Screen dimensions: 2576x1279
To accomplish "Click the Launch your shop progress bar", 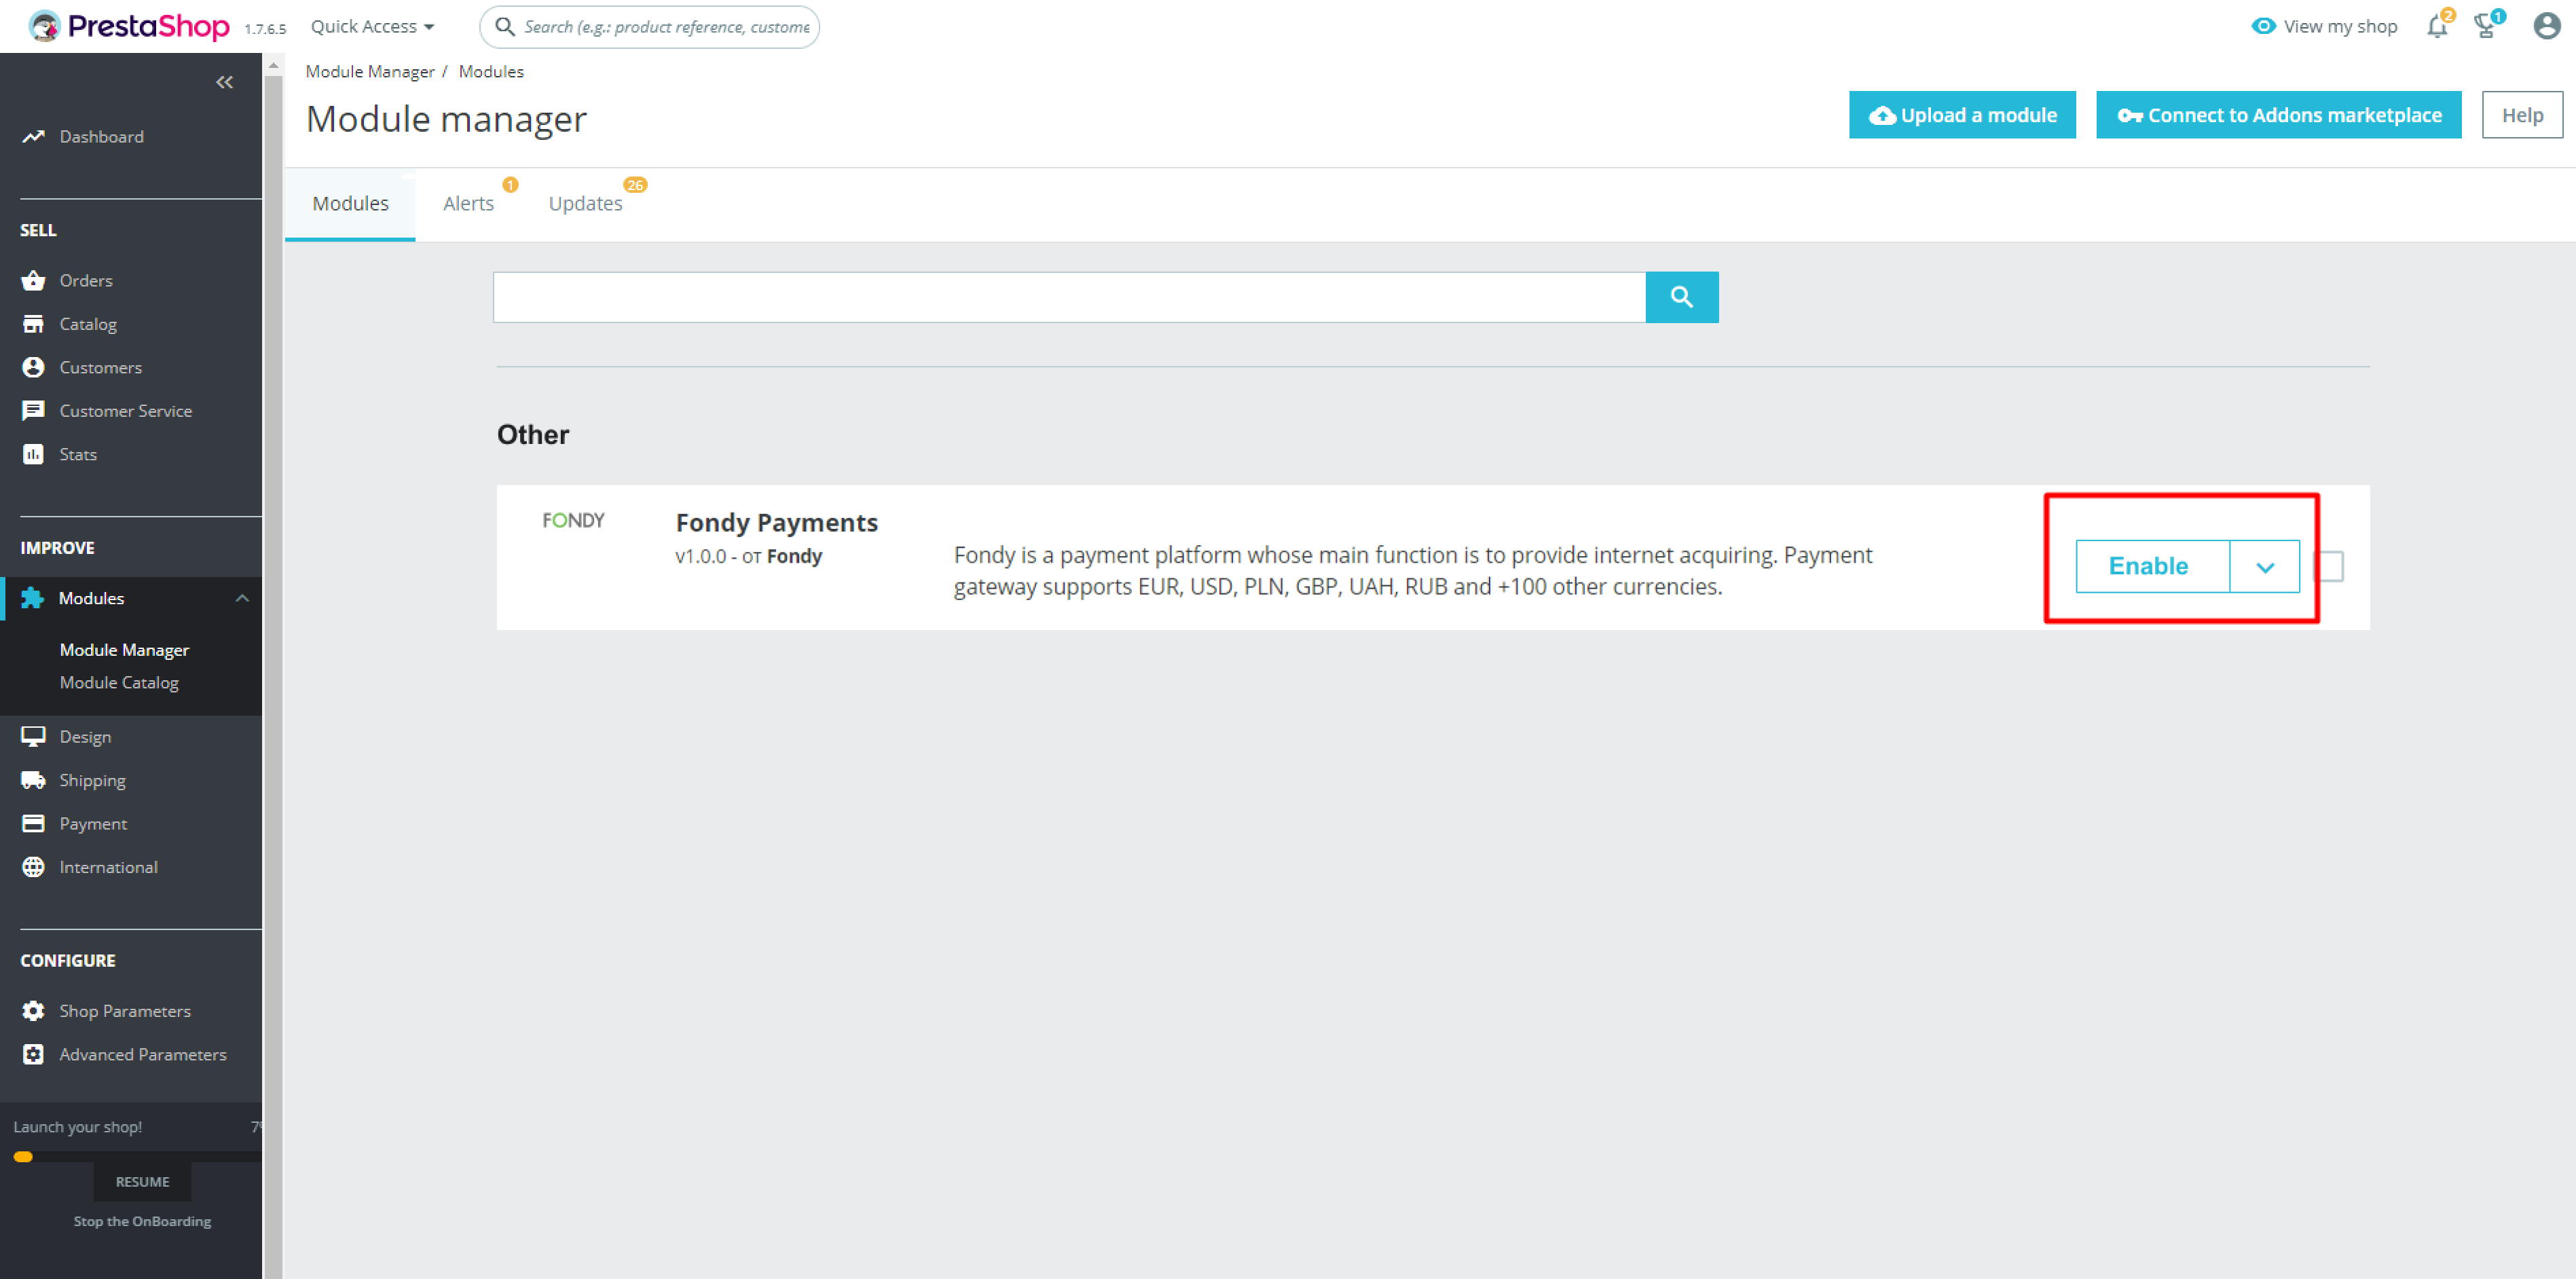I will (x=137, y=1157).
